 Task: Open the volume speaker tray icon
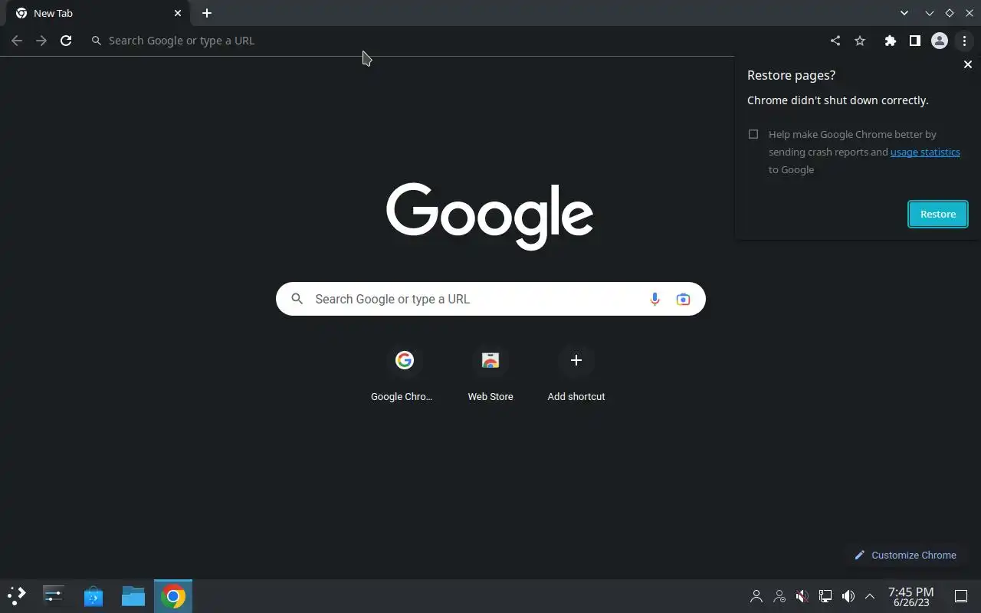click(x=848, y=596)
